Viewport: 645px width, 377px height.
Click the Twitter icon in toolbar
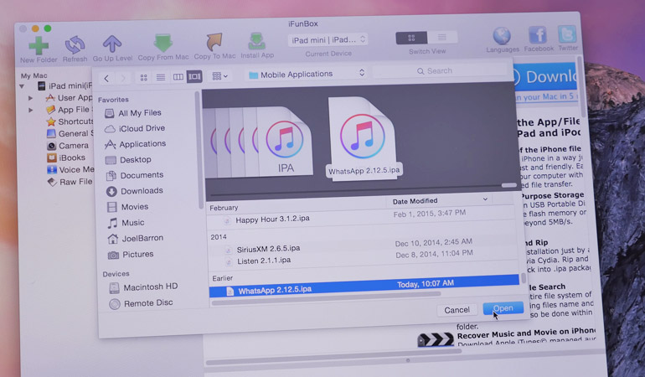click(x=567, y=35)
